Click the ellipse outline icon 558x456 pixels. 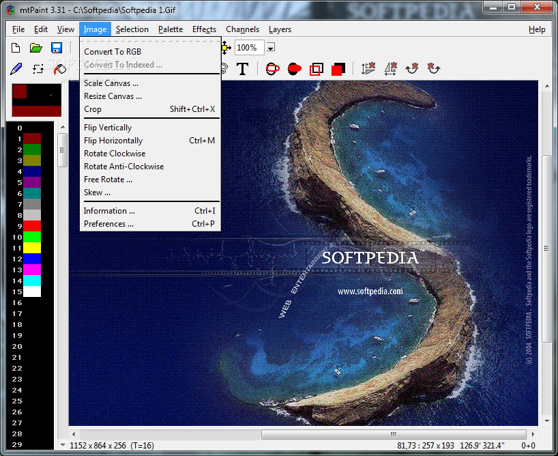[273, 69]
